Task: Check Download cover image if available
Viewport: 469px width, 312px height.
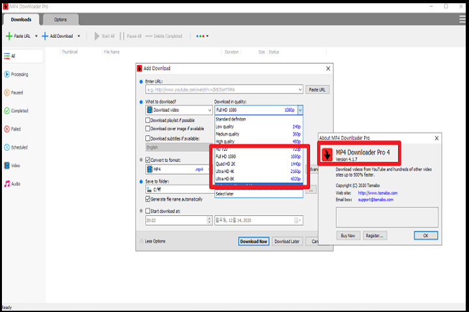Action: pos(148,129)
